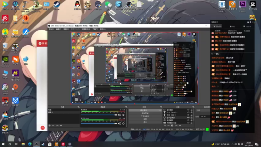Mute the 麦克风/Aux speaker icon

click(119, 123)
